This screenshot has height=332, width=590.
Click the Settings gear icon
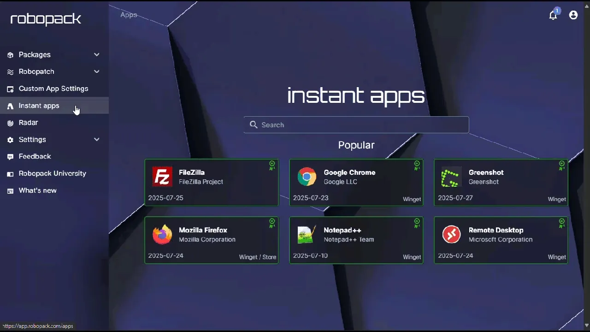click(x=10, y=140)
